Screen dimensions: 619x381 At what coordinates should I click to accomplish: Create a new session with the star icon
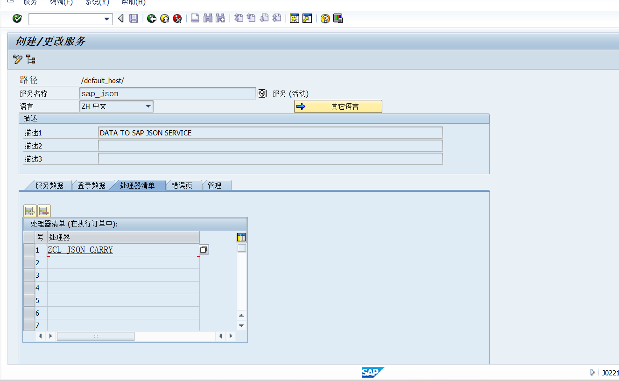(295, 19)
